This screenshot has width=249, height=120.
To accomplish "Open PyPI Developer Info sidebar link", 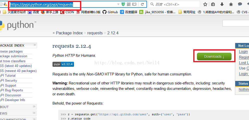I will [x=12, y=100].
